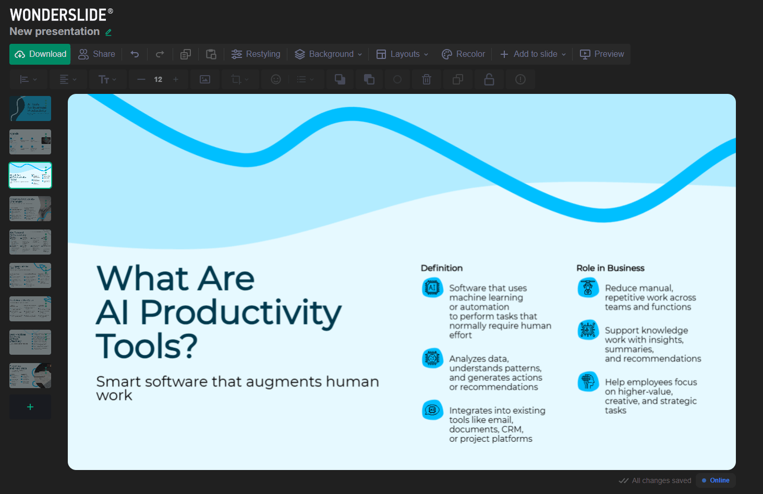Expand the Background dropdown
Screen dimensions: 763x494
pos(328,54)
